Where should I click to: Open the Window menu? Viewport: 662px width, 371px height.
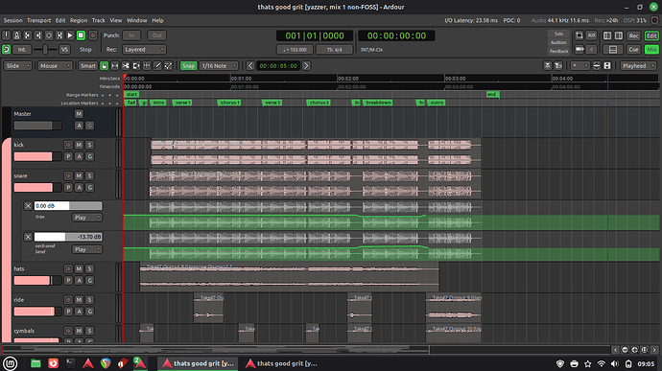(x=137, y=20)
